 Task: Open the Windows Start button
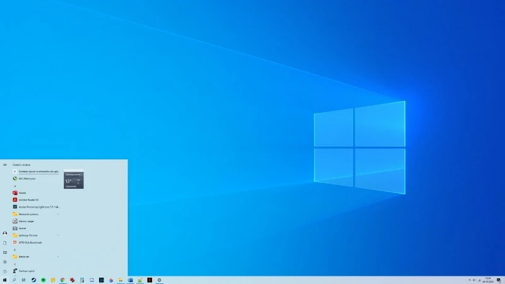coord(4,280)
